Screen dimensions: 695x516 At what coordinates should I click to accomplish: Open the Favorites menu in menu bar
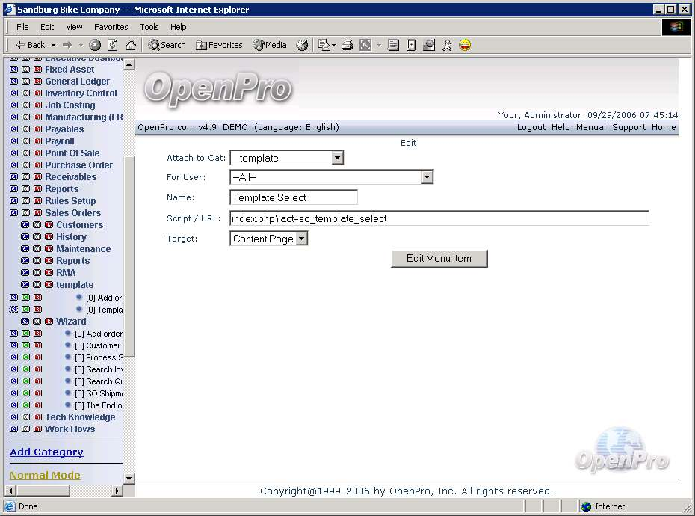click(111, 27)
